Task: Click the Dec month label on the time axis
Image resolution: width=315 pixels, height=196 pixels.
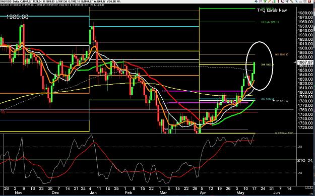Action: point(55,192)
